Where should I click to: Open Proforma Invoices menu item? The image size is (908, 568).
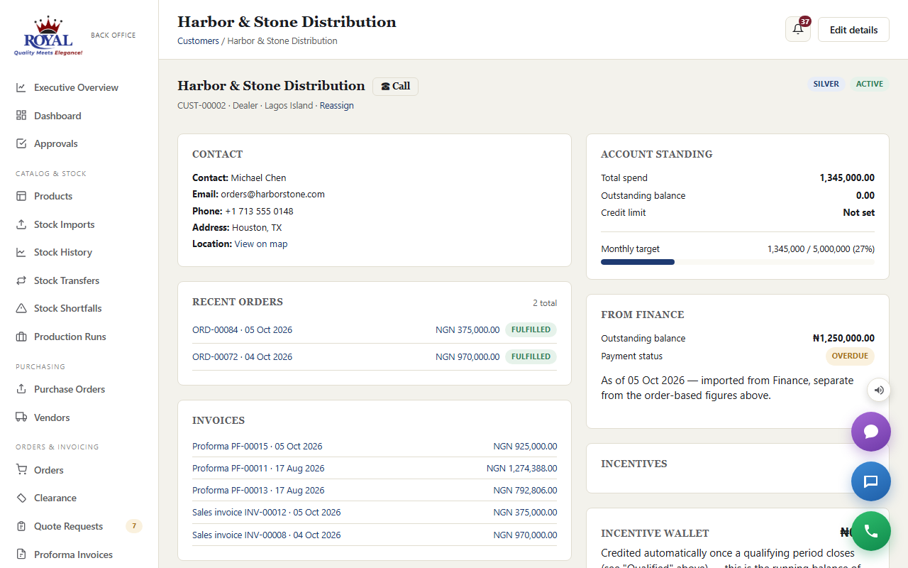(79, 555)
